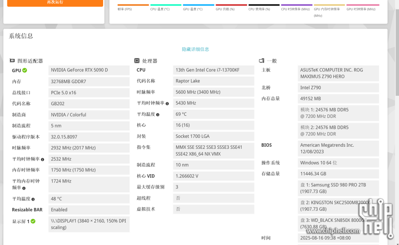399x245 pixels.
Task: Click the 处理器 section chip icon
Action: 137,61
